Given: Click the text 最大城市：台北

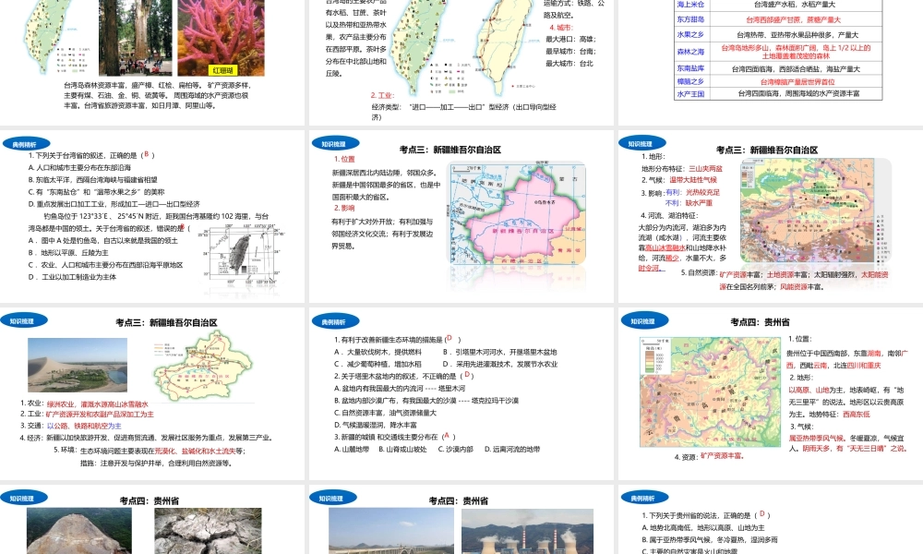Looking at the screenshot, I should (569, 64).
